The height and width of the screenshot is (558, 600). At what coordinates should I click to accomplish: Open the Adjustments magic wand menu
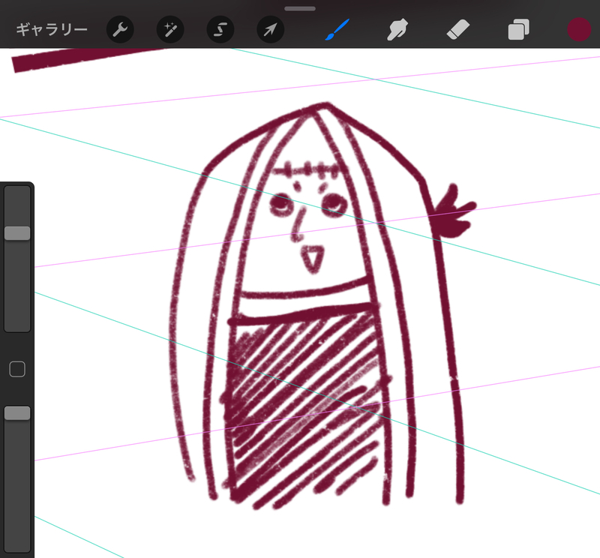169,30
